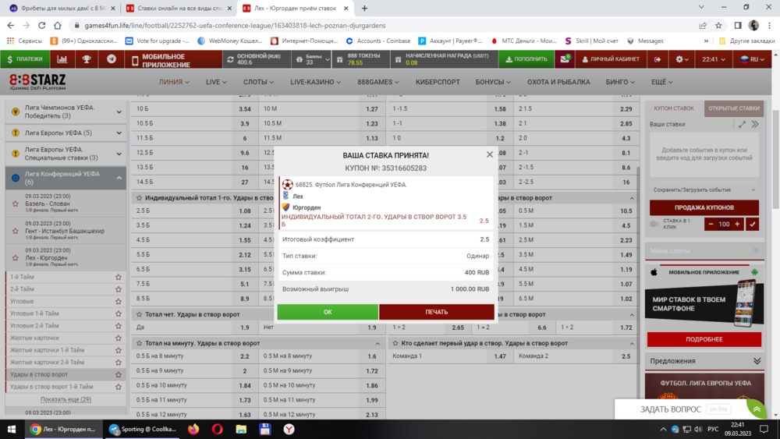The width and height of the screenshot is (780, 439).
Task: Collapse the Предложения panel
Action: click(757, 361)
